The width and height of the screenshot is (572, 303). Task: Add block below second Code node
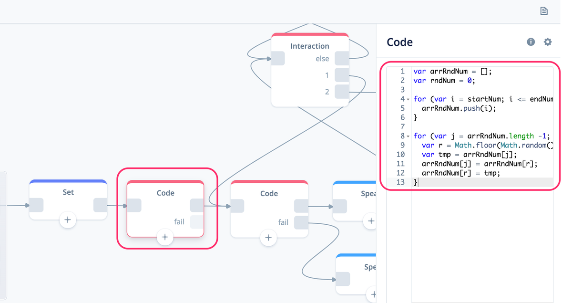[x=268, y=237]
